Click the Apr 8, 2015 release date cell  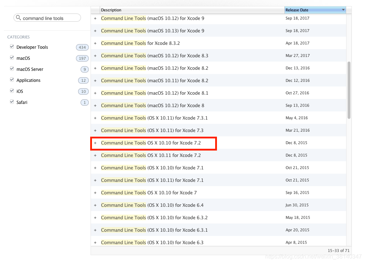(x=296, y=242)
